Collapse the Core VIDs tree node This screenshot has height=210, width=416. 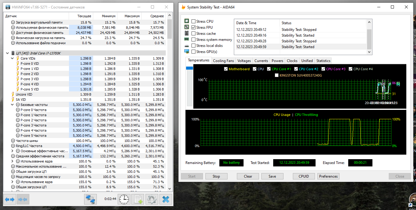point(12,58)
